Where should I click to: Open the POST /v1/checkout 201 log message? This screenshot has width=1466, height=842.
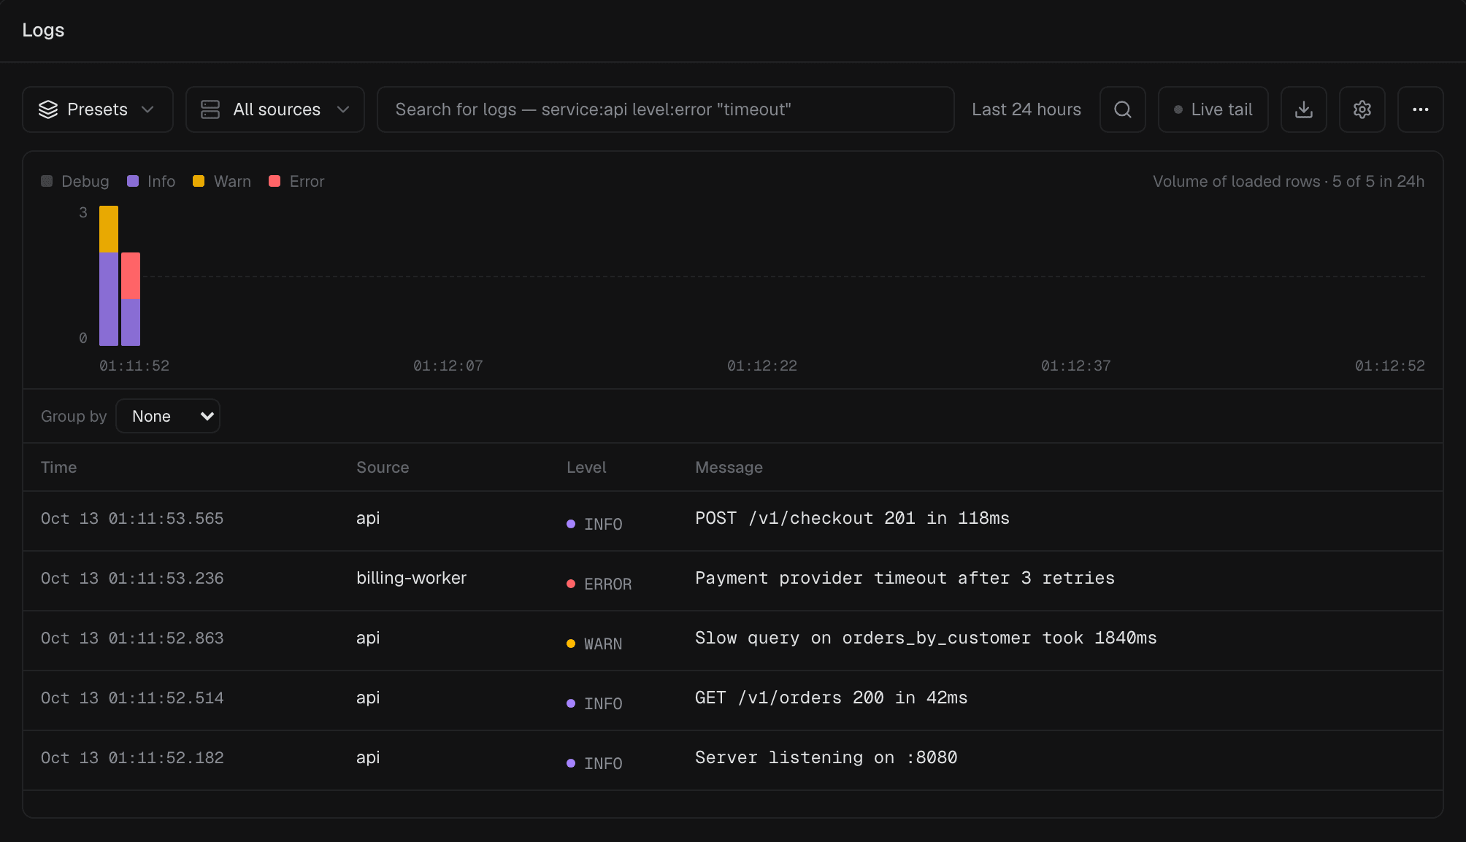pyautogui.click(x=852, y=518)
